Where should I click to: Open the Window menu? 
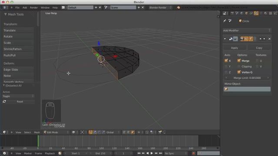click(45, 8)
